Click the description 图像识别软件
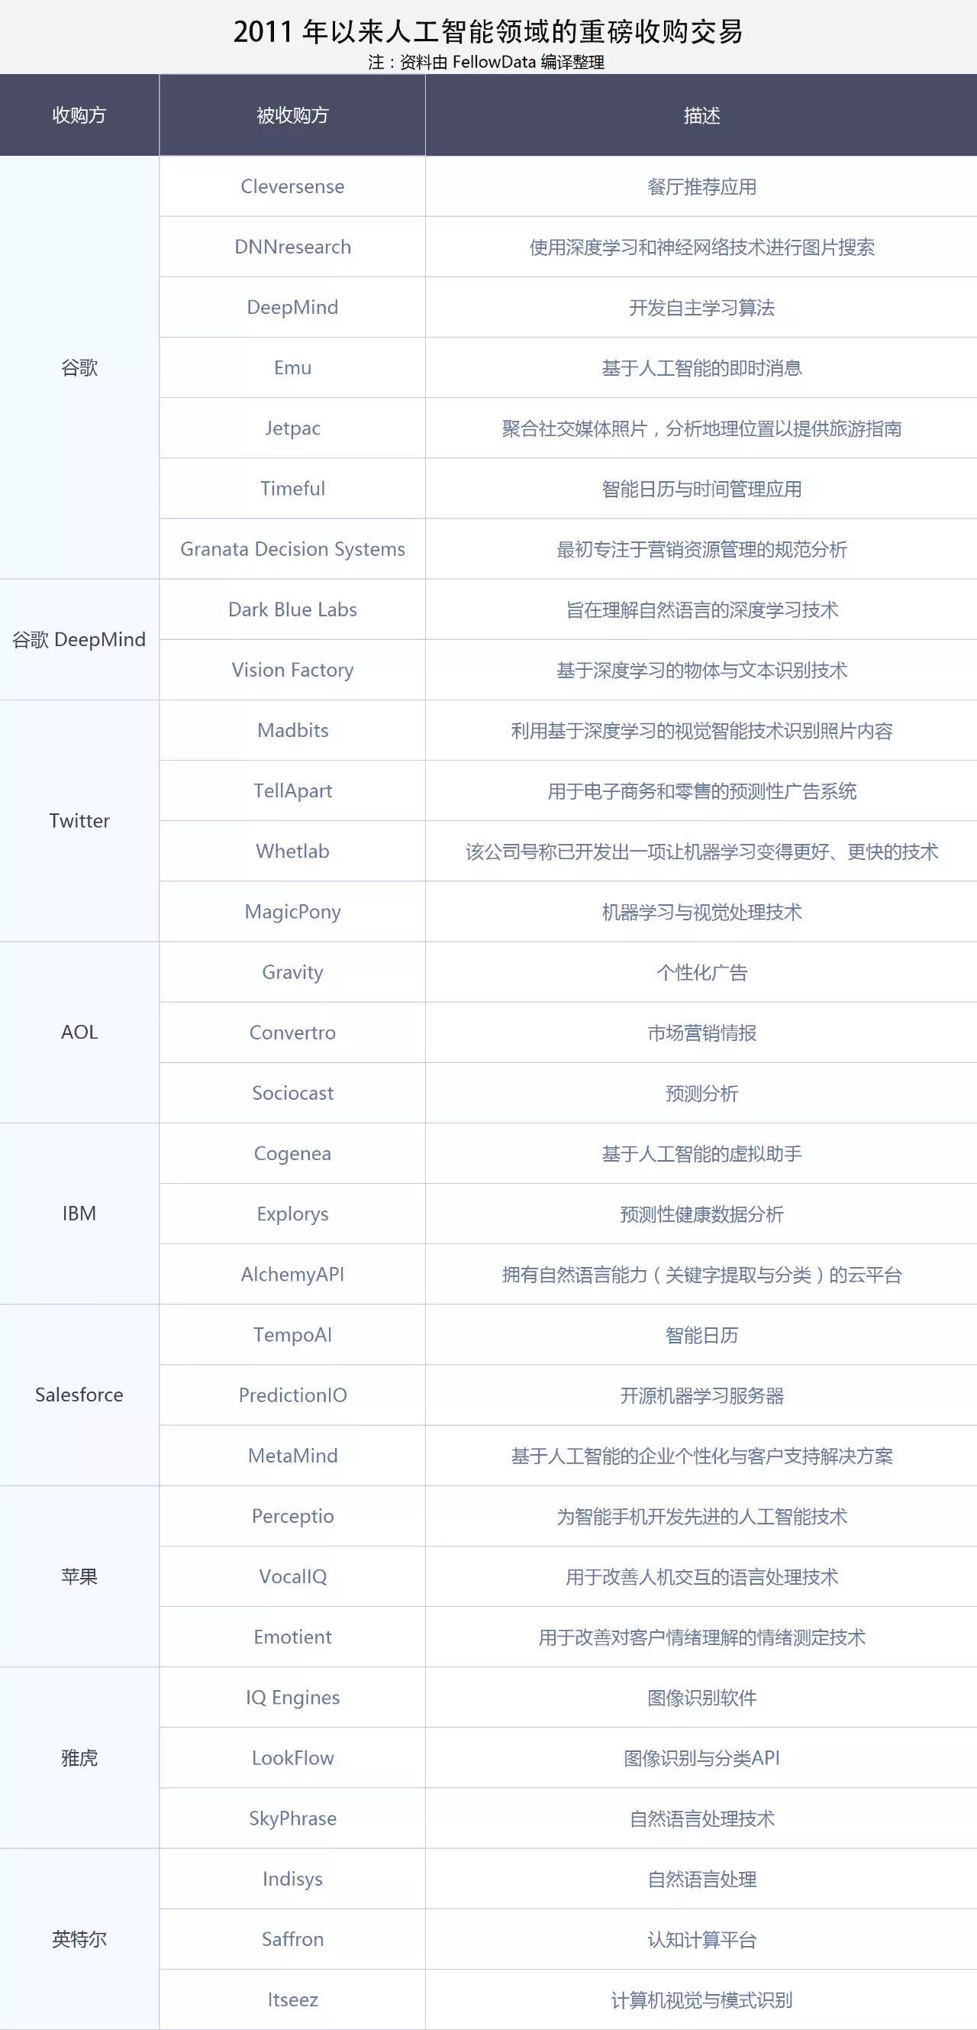Screen dimensions: 977x2030 (x=701, y=1699)
